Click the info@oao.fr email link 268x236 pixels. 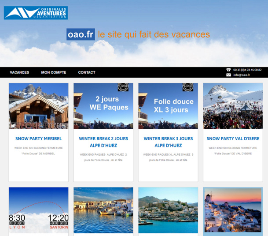click(242, 75)
